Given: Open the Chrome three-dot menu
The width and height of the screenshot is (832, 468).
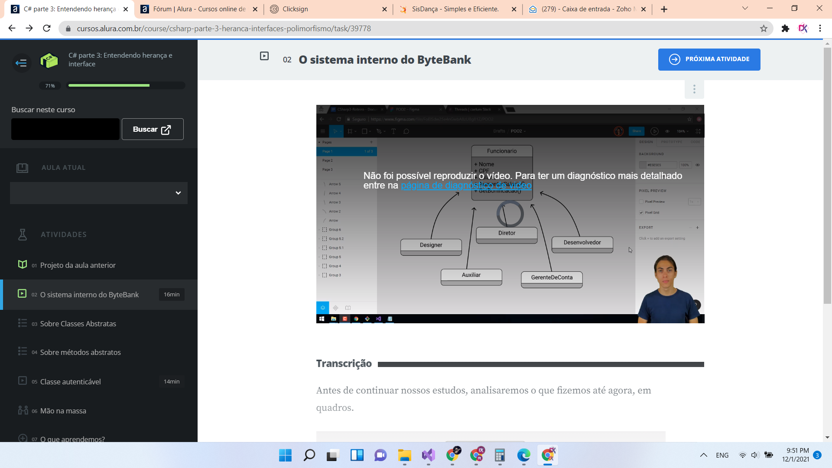Looking at the screenshot, I should (820, 29).
